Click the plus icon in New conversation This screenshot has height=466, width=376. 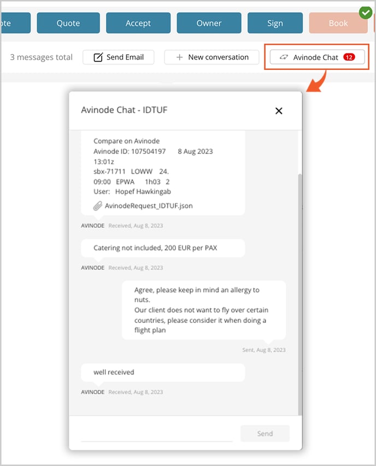[x=179, y=57]
